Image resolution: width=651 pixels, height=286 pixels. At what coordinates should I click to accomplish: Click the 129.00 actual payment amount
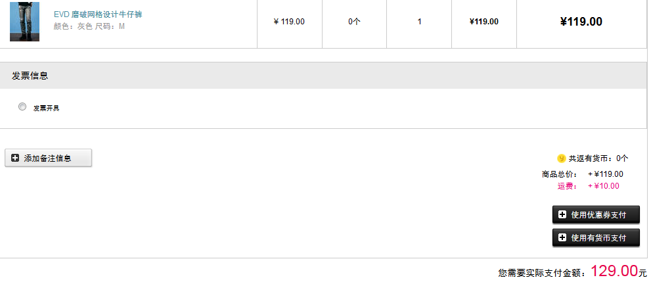614,271
